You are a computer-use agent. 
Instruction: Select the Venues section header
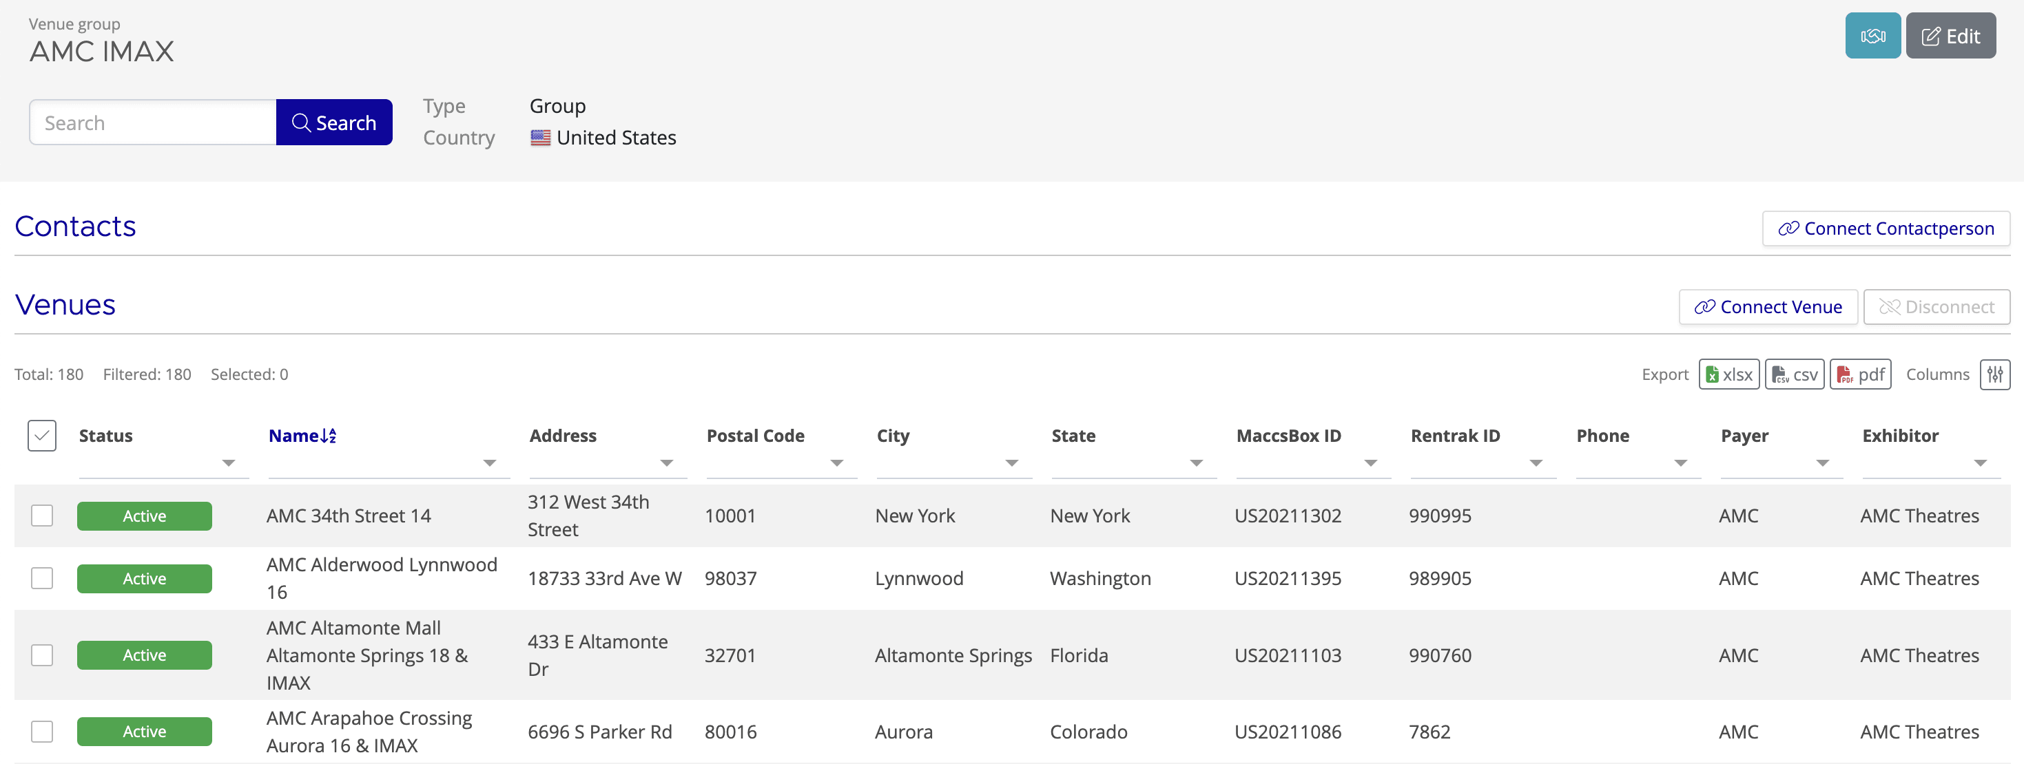point(65,306)
